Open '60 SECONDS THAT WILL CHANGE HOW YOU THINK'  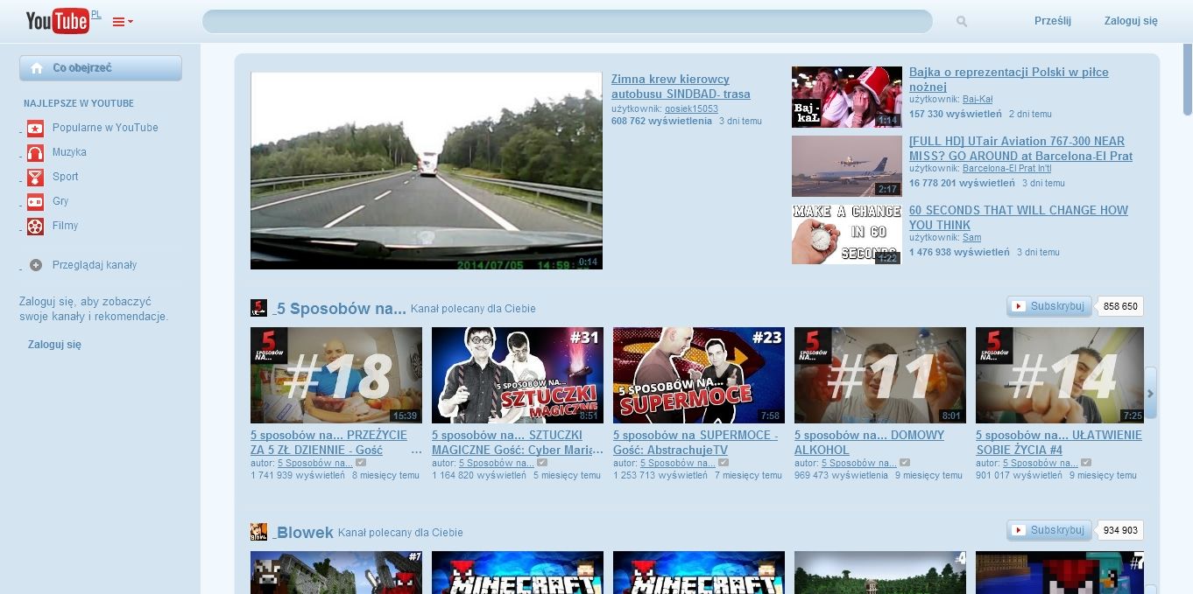[1019, 218]
